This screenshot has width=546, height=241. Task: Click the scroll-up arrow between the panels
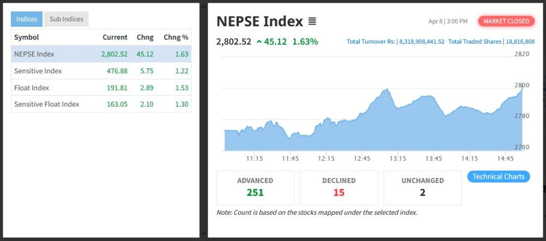tap(204, 7)
